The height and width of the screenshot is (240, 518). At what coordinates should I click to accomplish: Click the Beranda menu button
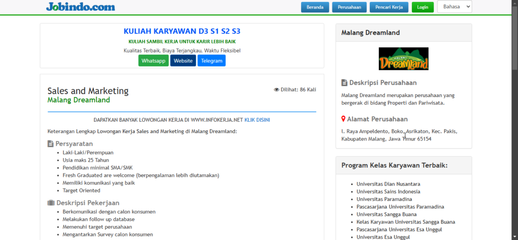click(x=315, y=7)
